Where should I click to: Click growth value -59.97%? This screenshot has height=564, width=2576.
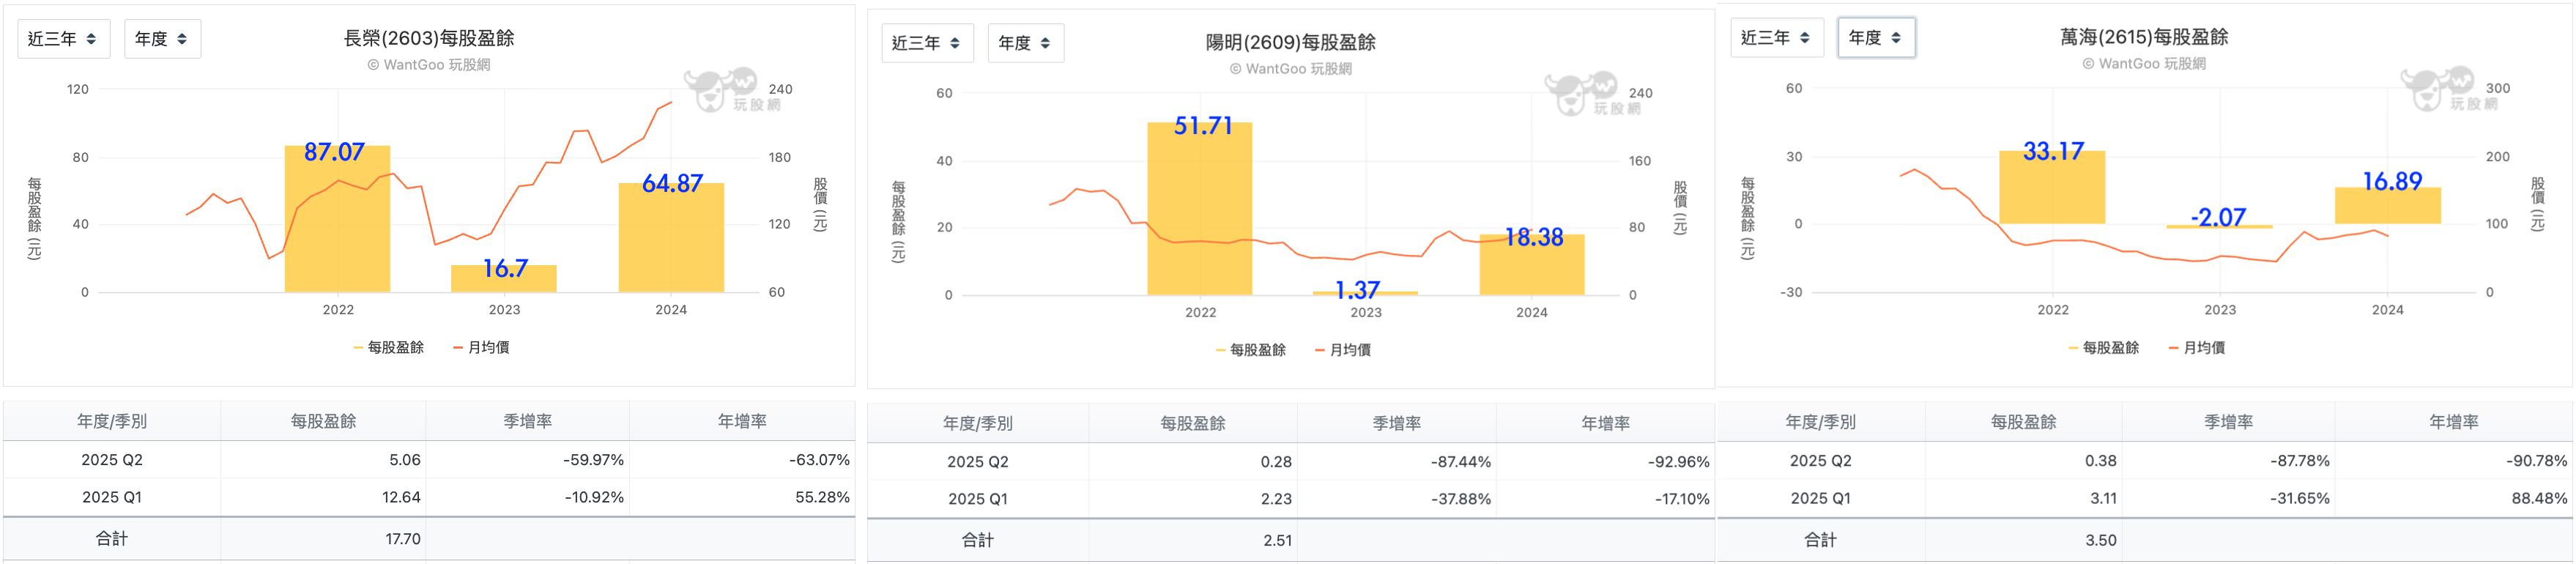tap(593, 460)
